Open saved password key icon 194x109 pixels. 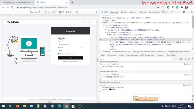[158, 7]
